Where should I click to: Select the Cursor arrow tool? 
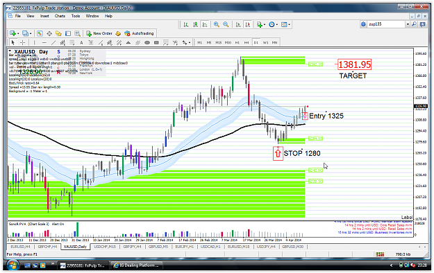coord(12,42)
